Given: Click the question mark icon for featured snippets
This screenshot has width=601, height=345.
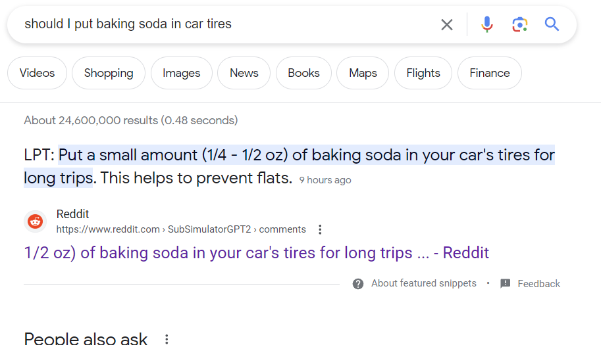Looking at the screenshot, I should [358, 284].
